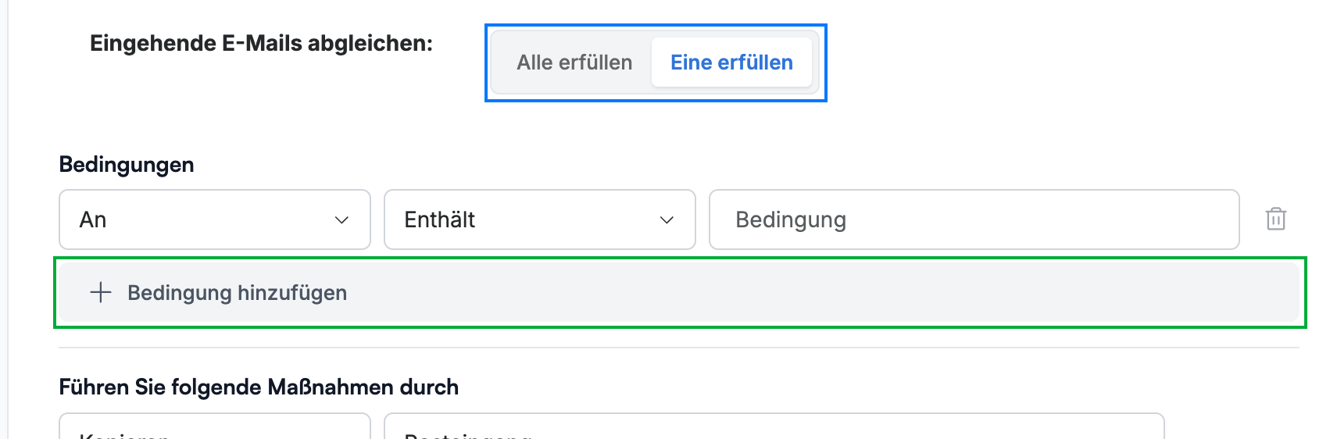Open the partially visible "Kopieren" action dropdown

[x=215, y=426]
